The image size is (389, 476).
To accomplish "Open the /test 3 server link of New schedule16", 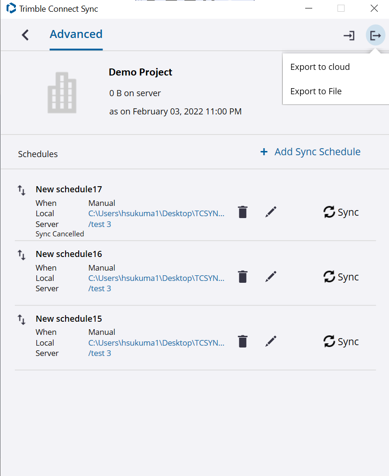I will pos(100,288).
